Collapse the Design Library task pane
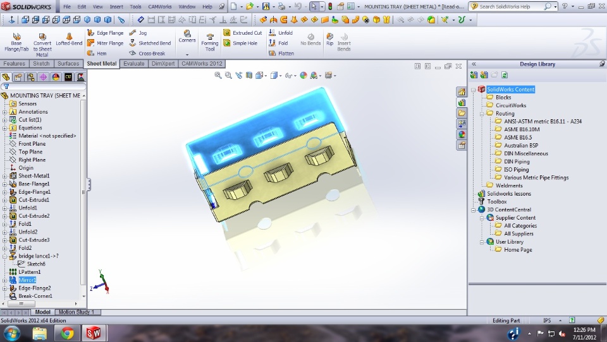 tap(474, 64)
